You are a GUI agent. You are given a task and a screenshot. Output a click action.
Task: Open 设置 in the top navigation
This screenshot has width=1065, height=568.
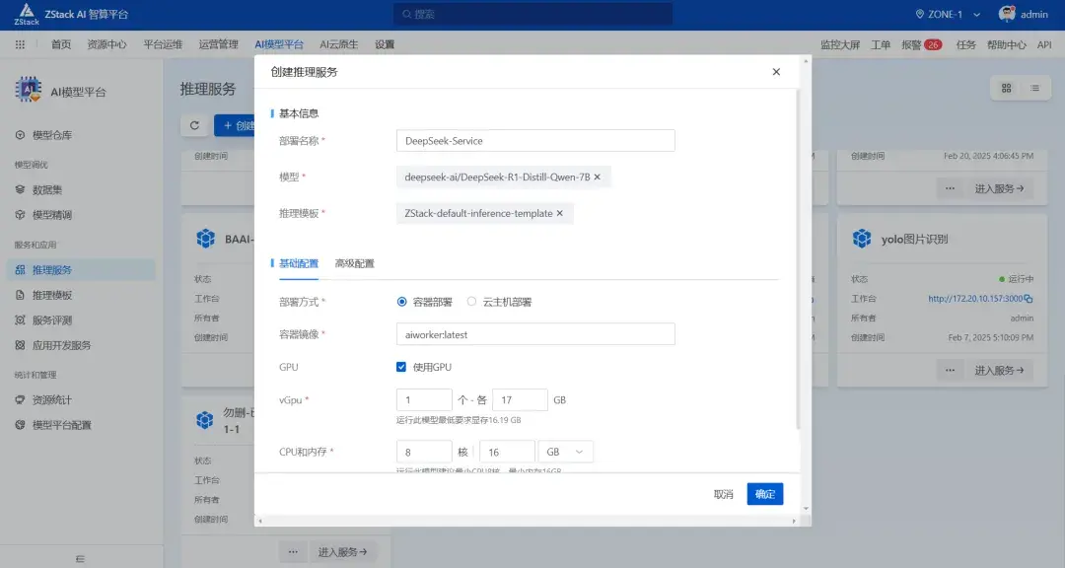point(384,43)
